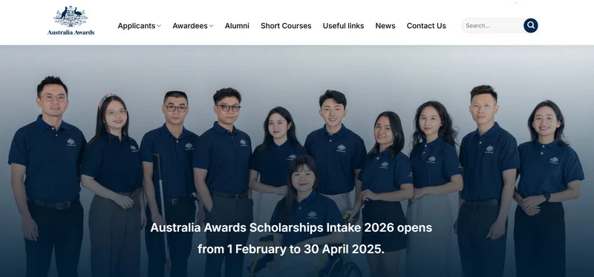Click the Australia Awards logo
The height and width of the screenshot is (277, 594).
click(x=71, y=21)
